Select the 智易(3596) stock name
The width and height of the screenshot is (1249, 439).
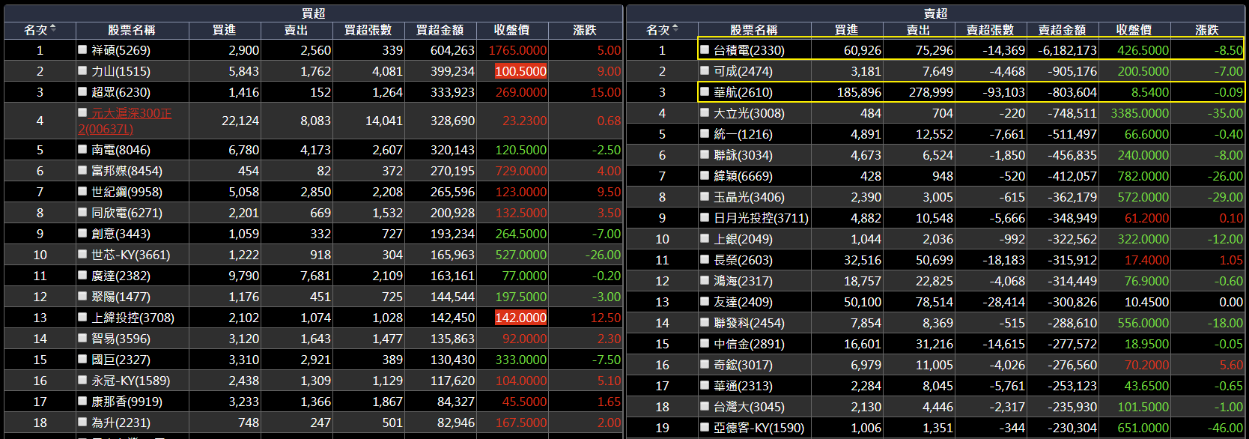(121, 339)
